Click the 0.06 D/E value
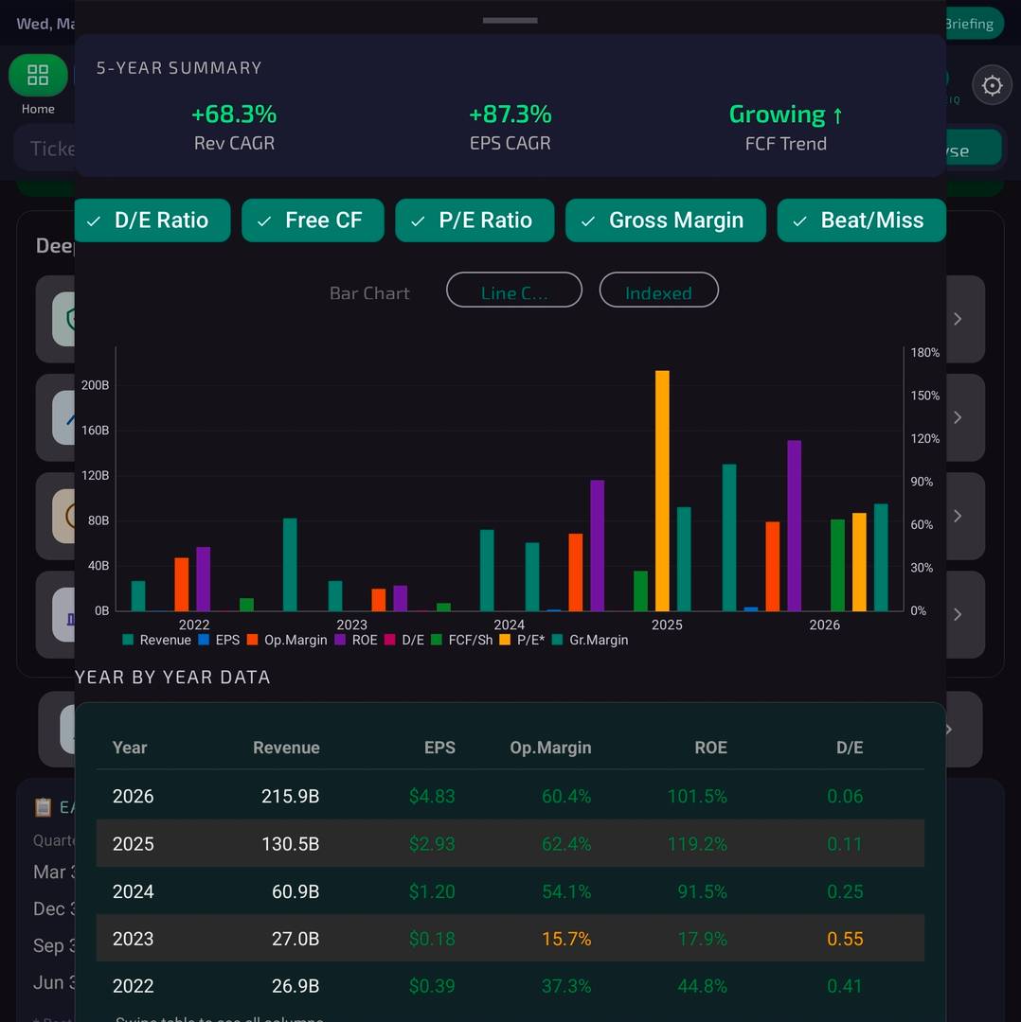Viewport: 1021px width, 1022px height. pyautogui.click(x=845, y=797)
